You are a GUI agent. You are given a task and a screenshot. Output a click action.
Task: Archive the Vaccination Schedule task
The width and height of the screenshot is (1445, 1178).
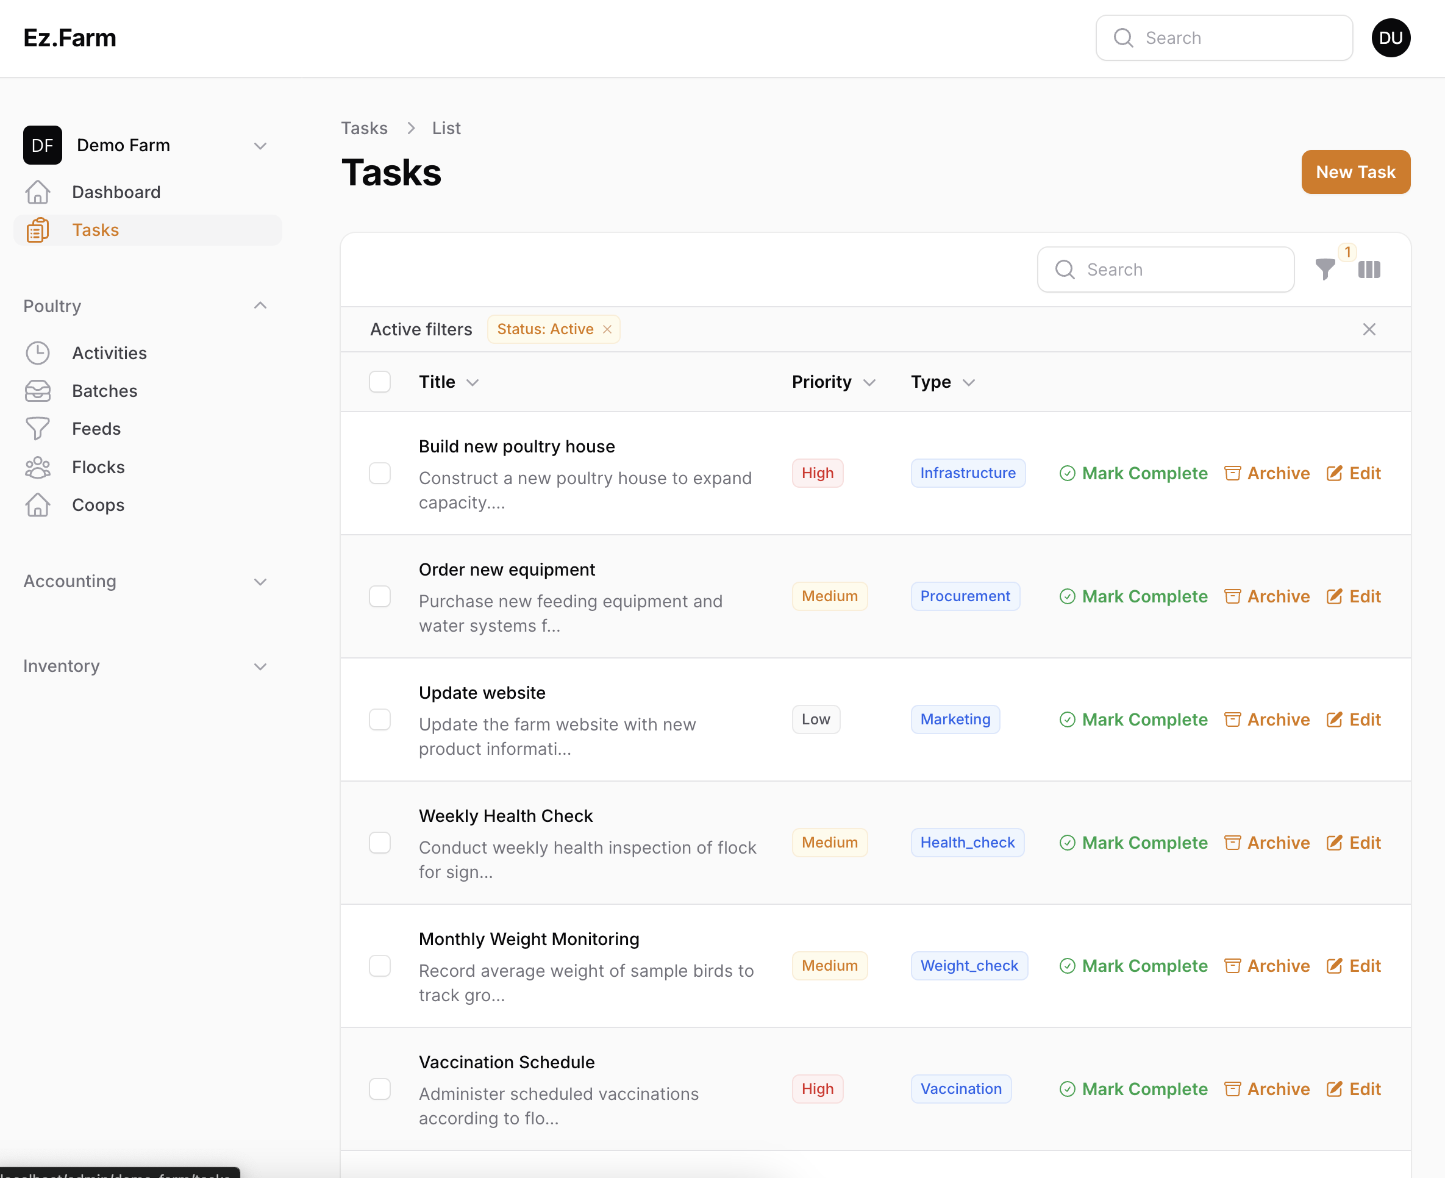click(1266, 1089)
